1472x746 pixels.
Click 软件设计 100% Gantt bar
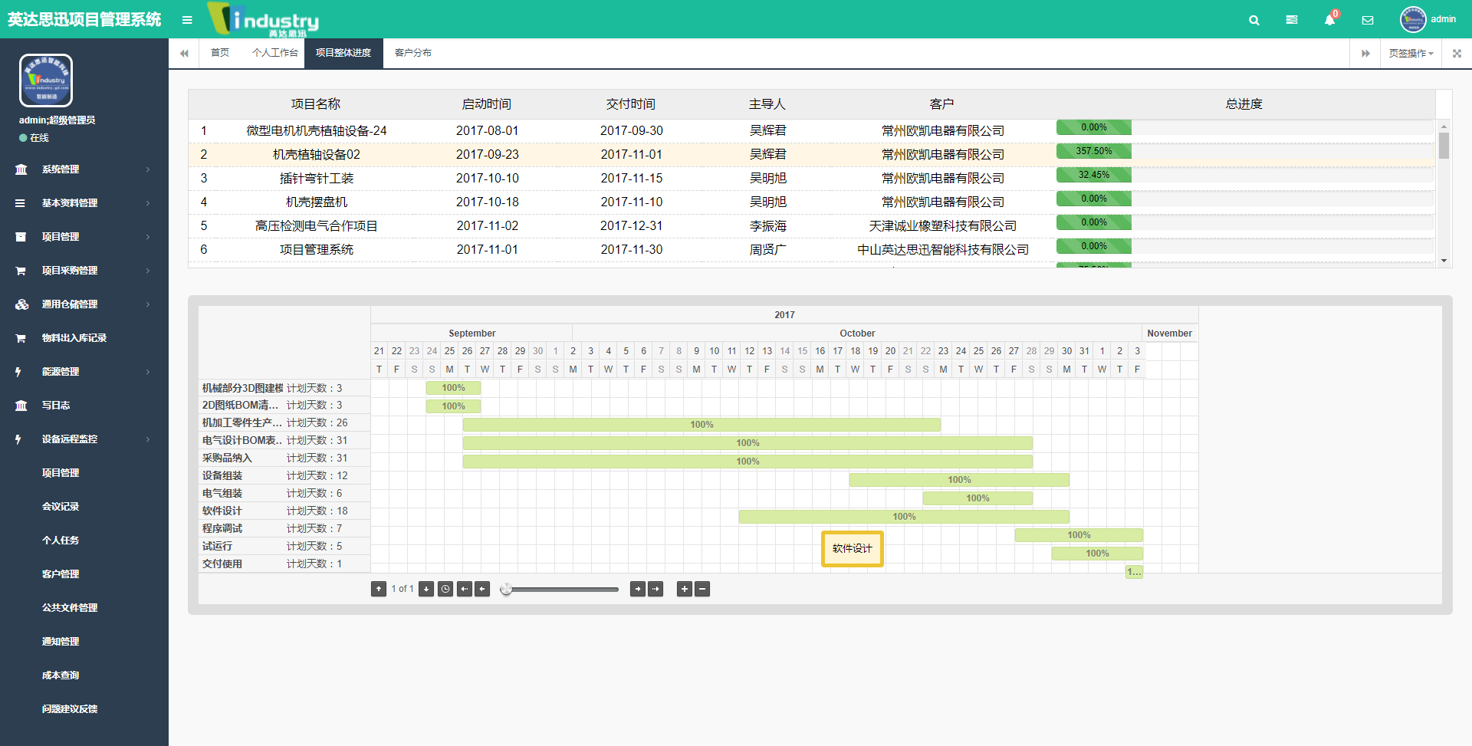[x=904, y=517]
